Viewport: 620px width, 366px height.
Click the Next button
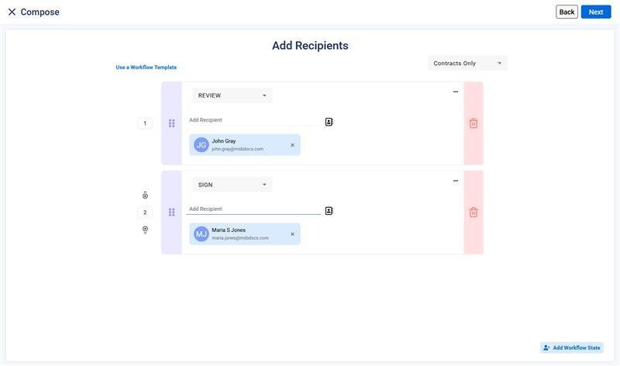click(596, 12)
